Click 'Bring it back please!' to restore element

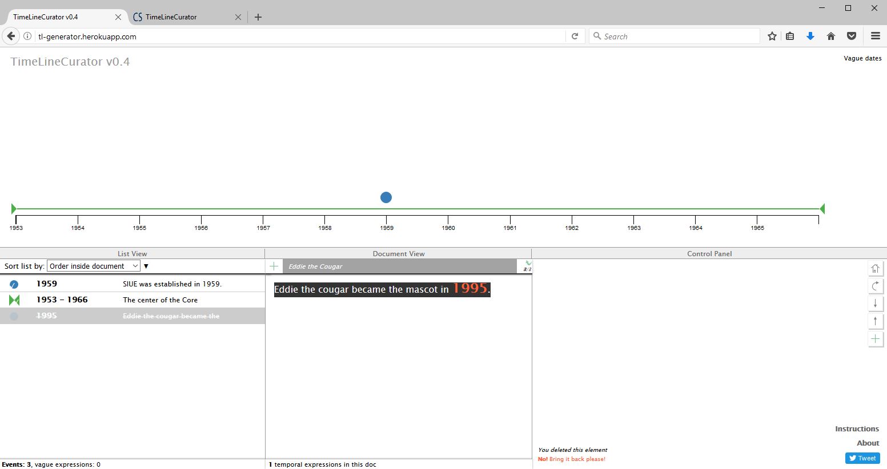[577, 459]
